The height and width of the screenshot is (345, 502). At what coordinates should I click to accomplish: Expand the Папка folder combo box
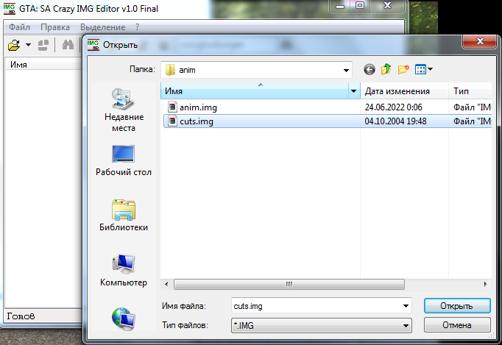point(346,70)
